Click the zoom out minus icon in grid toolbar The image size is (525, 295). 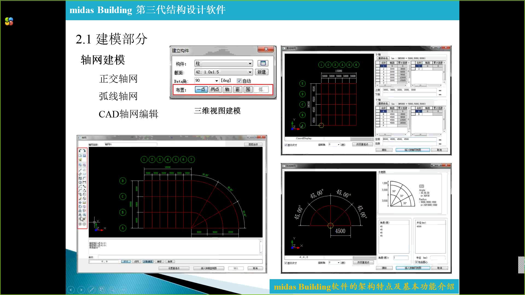coord(84,224)
